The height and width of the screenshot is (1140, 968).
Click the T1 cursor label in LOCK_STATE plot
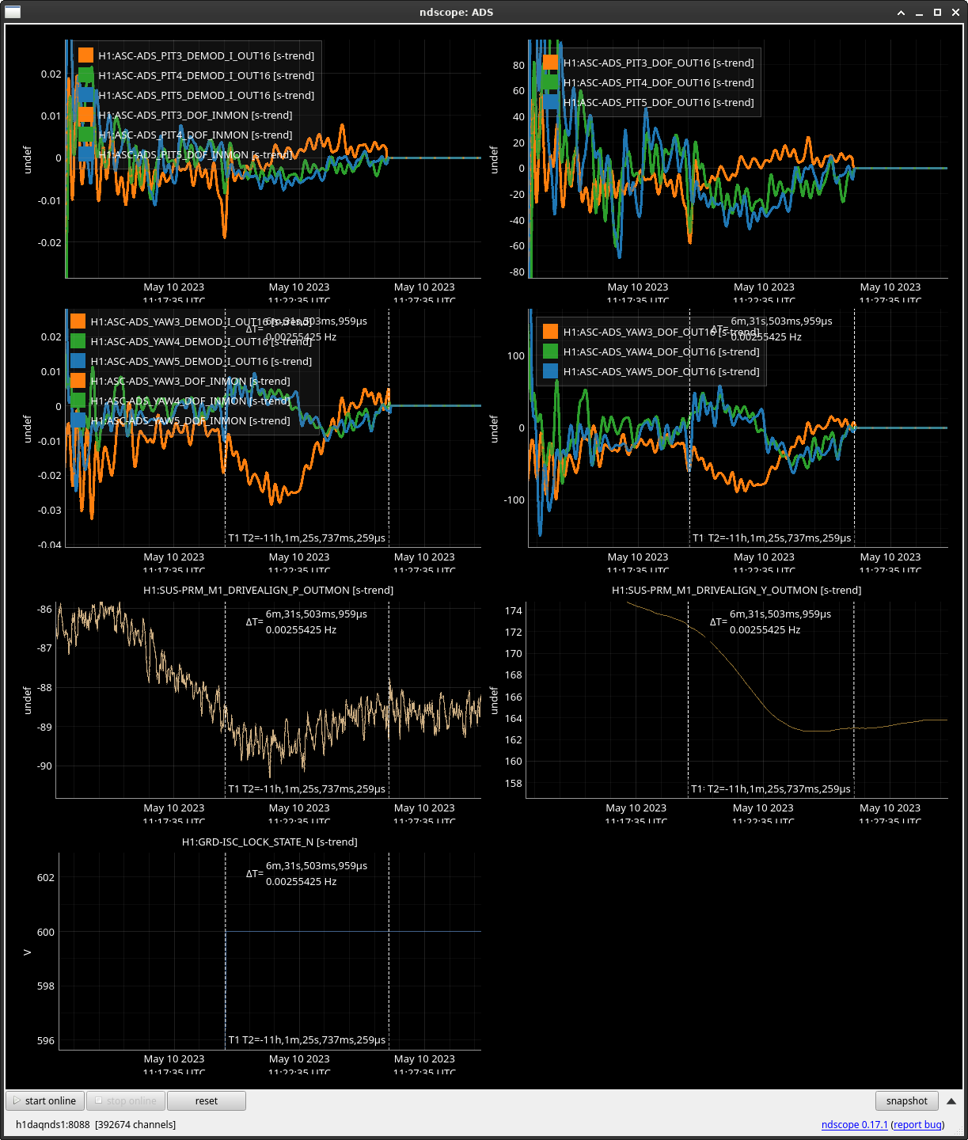tap(233, 1039)
